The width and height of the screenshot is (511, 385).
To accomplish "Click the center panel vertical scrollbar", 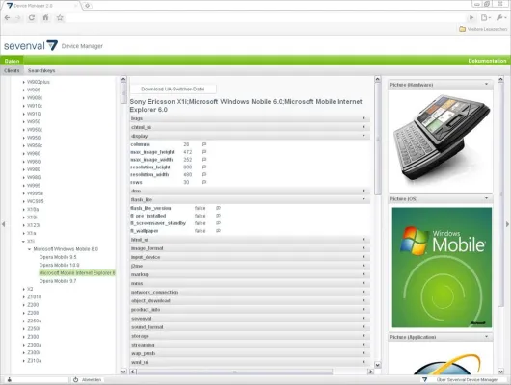I will (x=378, y=139).
